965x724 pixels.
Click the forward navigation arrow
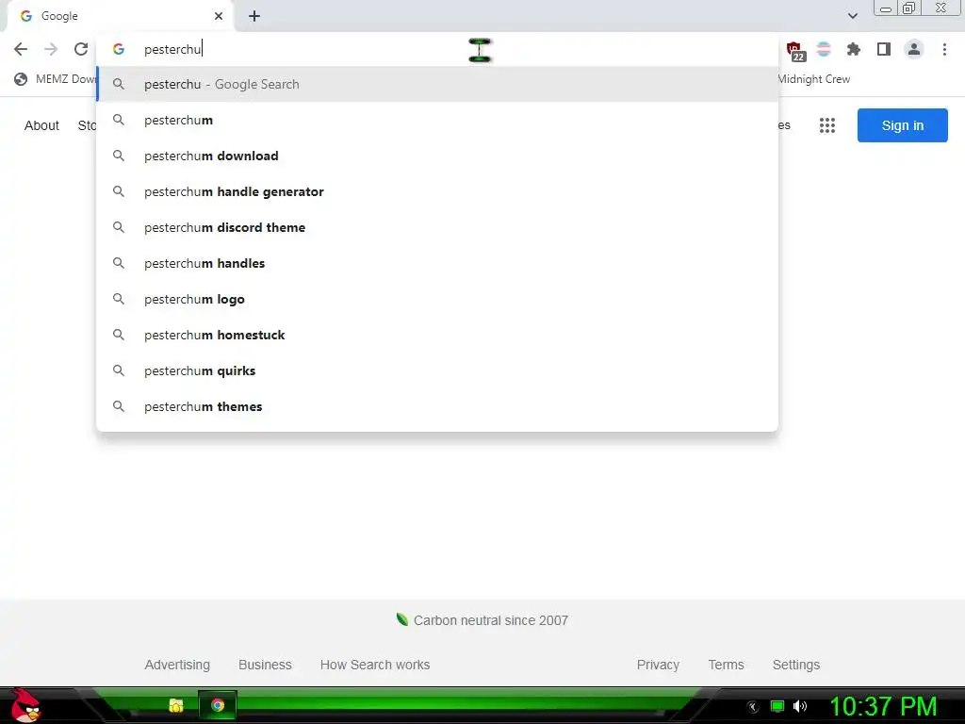51,49
